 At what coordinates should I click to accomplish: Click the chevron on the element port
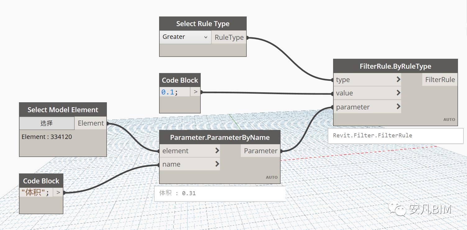217,151
